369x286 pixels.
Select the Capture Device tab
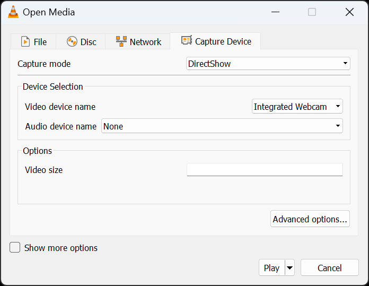tap(215, 41)
